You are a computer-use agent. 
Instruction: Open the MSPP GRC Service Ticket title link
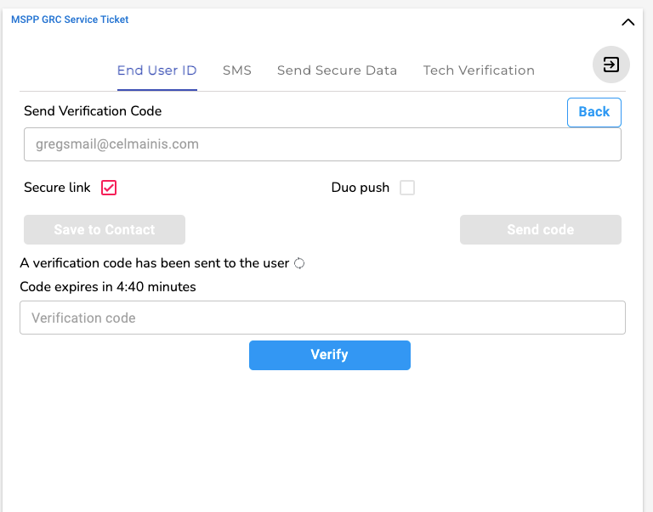coord(70,20)
